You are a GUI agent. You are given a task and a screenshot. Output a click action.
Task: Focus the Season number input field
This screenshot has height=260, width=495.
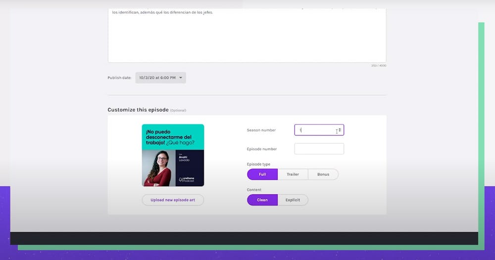[314, 130]
